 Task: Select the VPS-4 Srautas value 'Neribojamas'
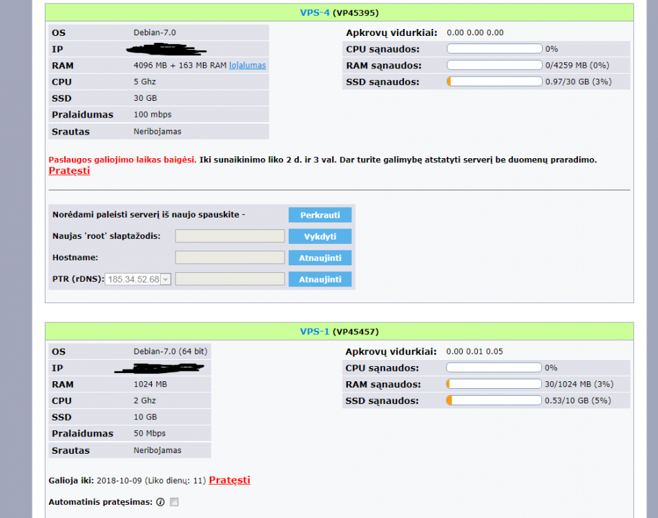(157, 132)
